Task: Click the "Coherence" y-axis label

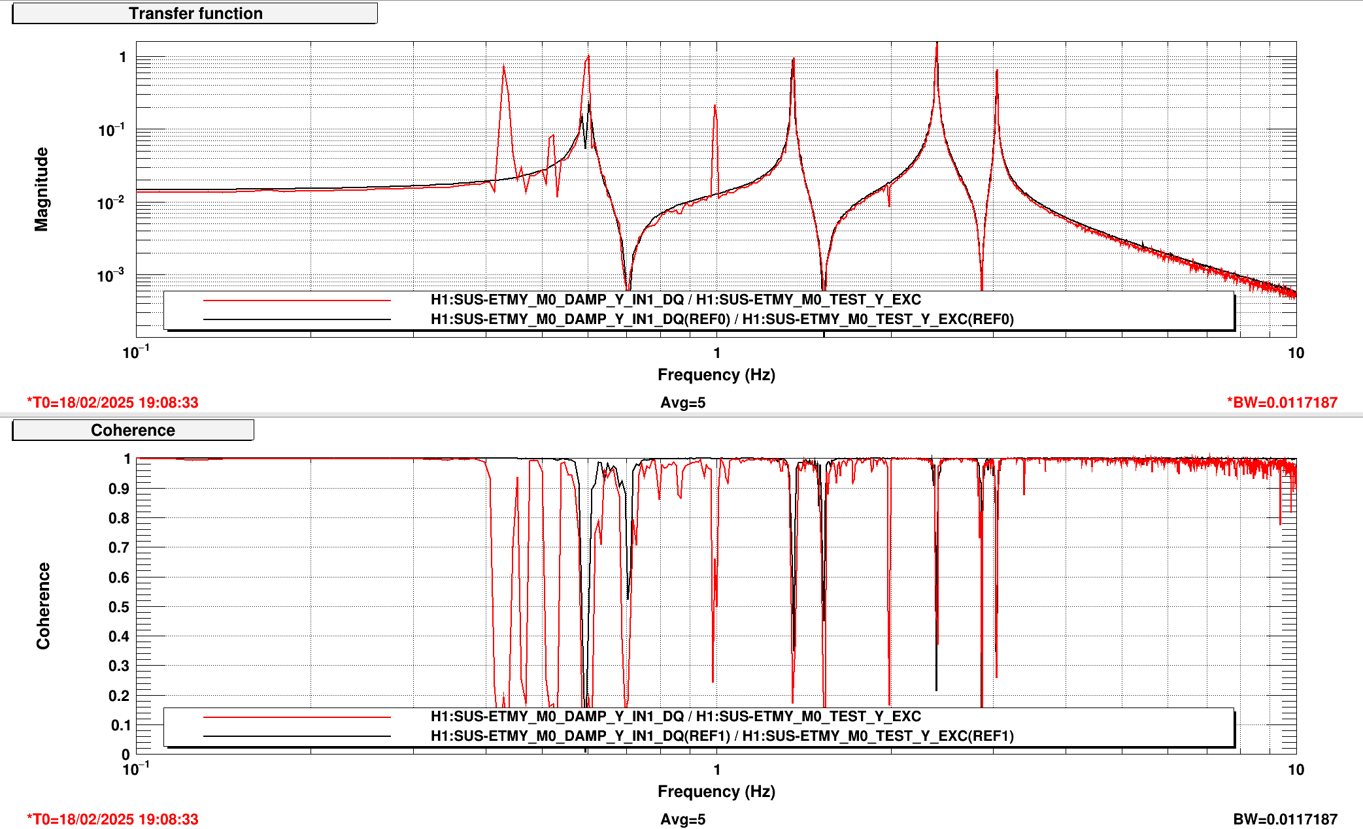Action: (x=43, y=606)
